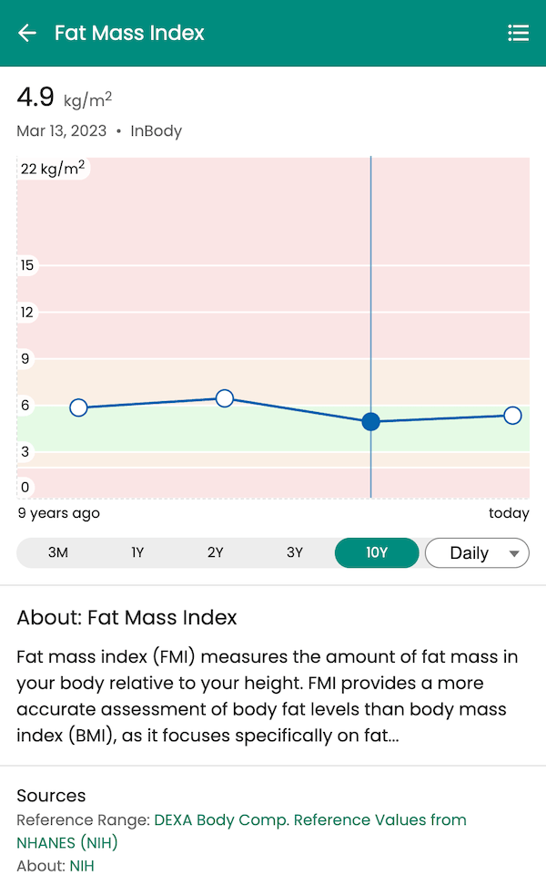Select the filled Mar 13 data point
The height and width of the screenshot is (886, 546).
coord(369,421)
